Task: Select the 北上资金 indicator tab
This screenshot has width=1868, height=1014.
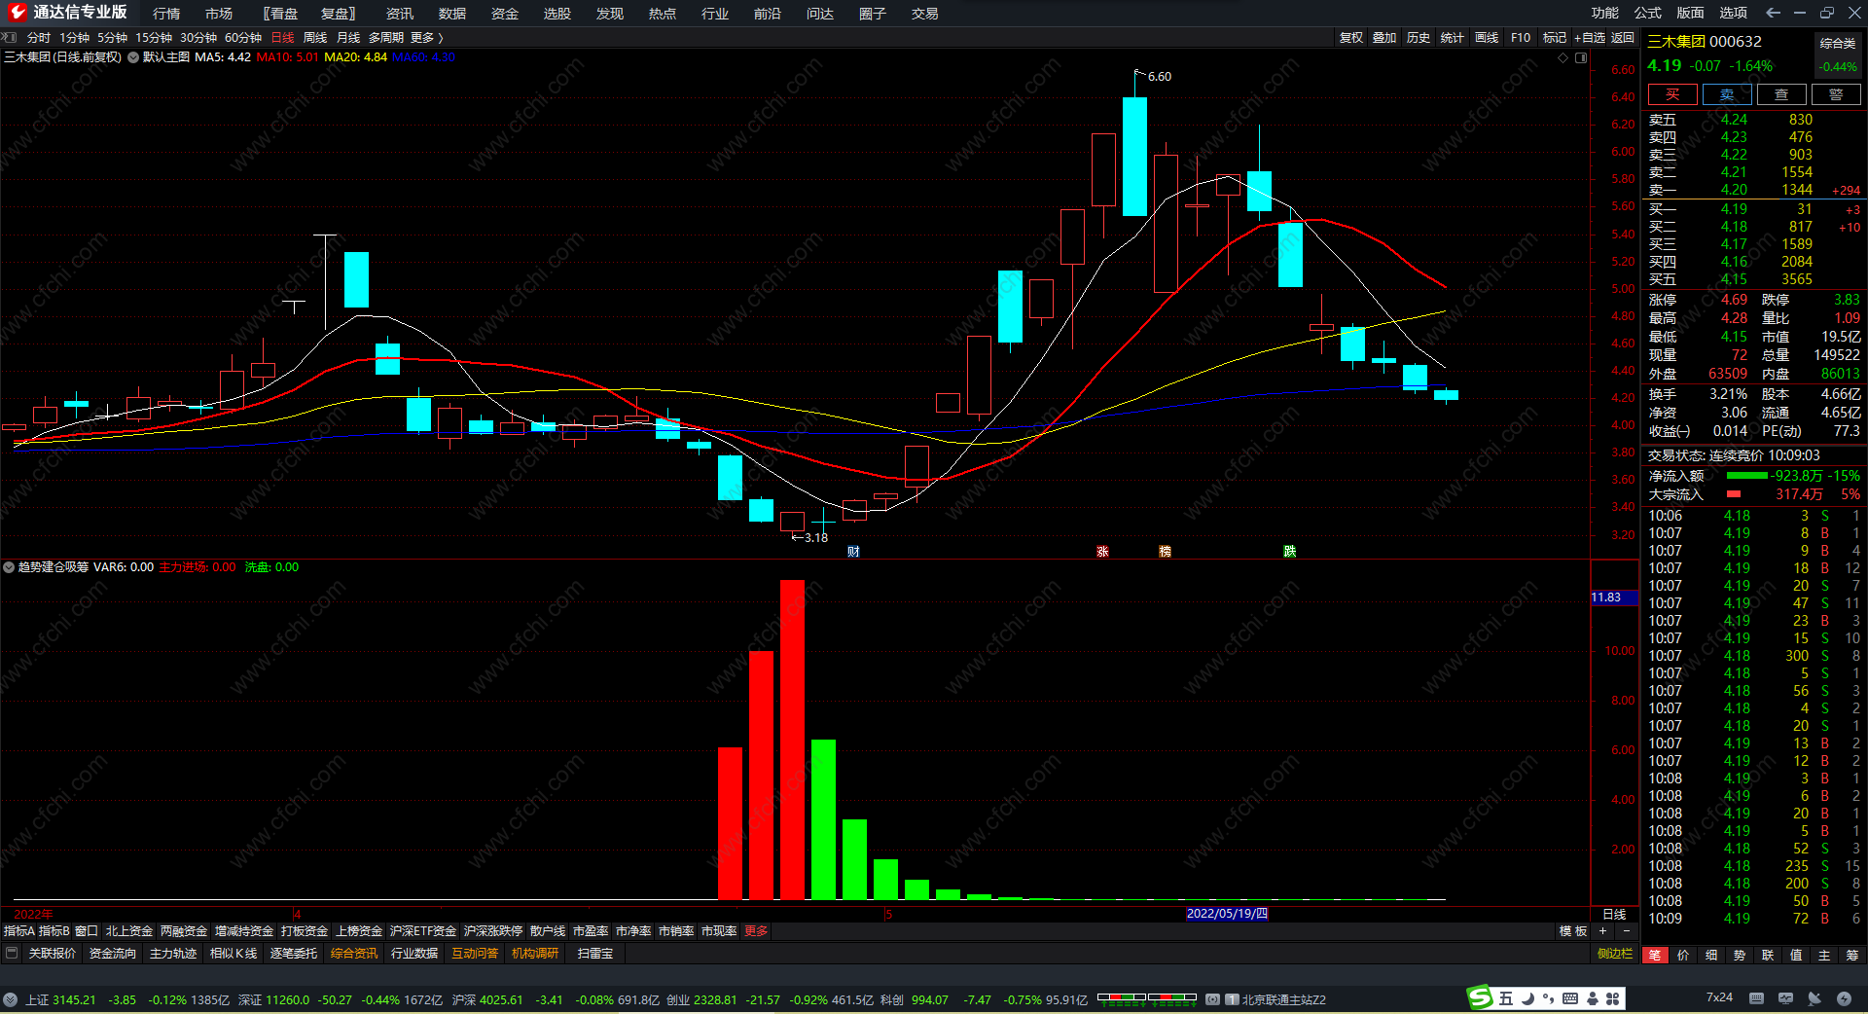Action: [x=129, y=931]
